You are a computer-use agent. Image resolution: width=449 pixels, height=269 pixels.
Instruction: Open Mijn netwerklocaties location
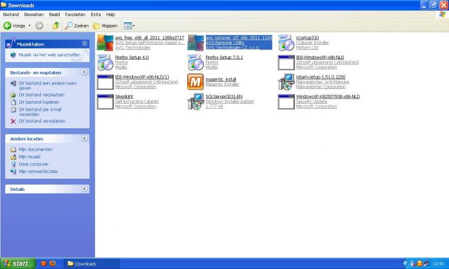point(38,172)
